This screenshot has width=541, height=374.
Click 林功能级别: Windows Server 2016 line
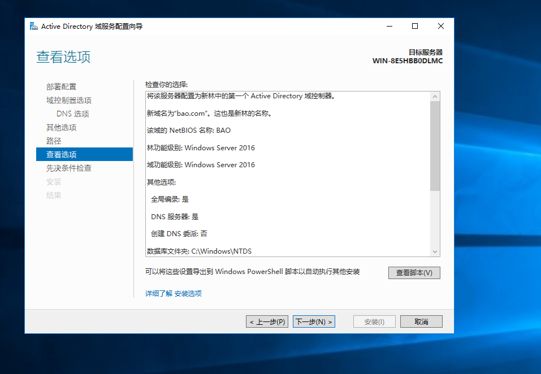pos(201,147)
